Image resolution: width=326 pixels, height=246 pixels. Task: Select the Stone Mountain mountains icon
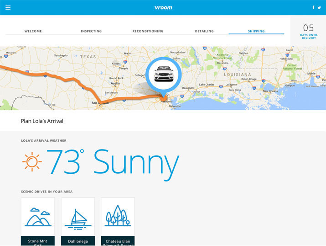pos(38,217)
